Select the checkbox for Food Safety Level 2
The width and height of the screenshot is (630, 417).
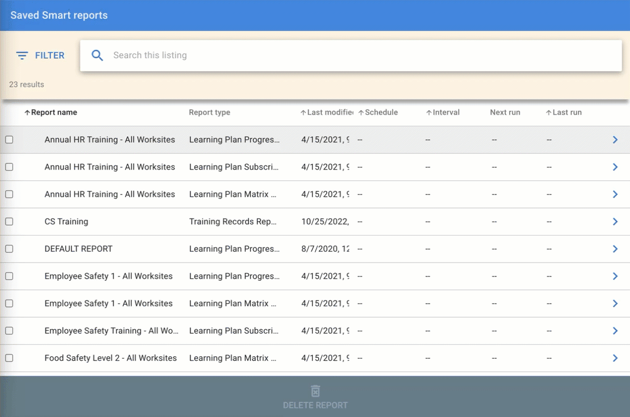9,358
